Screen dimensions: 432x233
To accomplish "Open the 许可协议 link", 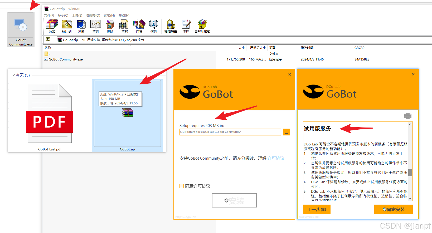I will tap(276, 158).
